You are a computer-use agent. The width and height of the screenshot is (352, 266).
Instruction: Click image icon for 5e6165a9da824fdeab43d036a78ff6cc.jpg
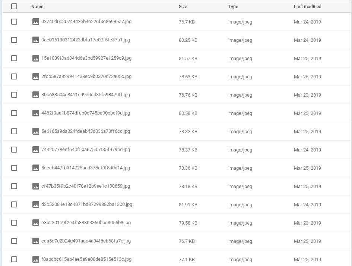(36, 131)
